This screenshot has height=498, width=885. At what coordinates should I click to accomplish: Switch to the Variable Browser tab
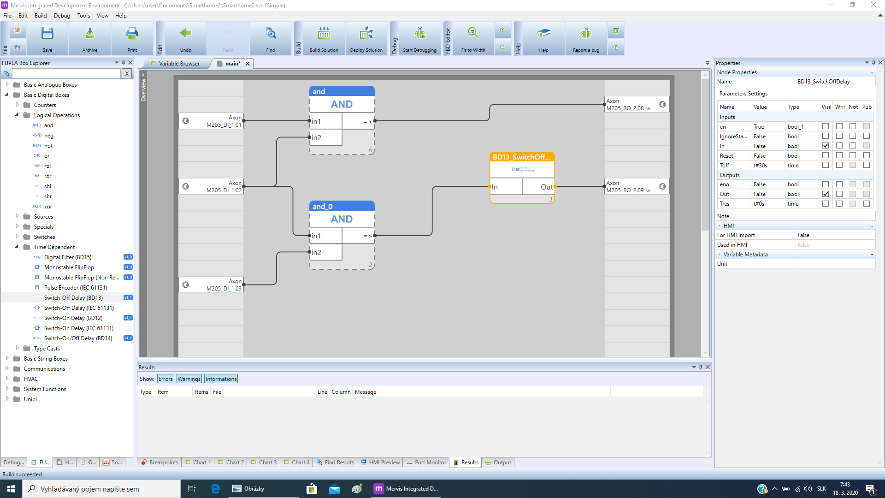click(x=179, y=64)
